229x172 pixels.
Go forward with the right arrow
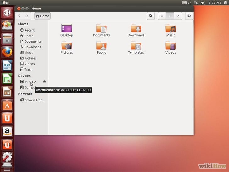pos(27,16)
